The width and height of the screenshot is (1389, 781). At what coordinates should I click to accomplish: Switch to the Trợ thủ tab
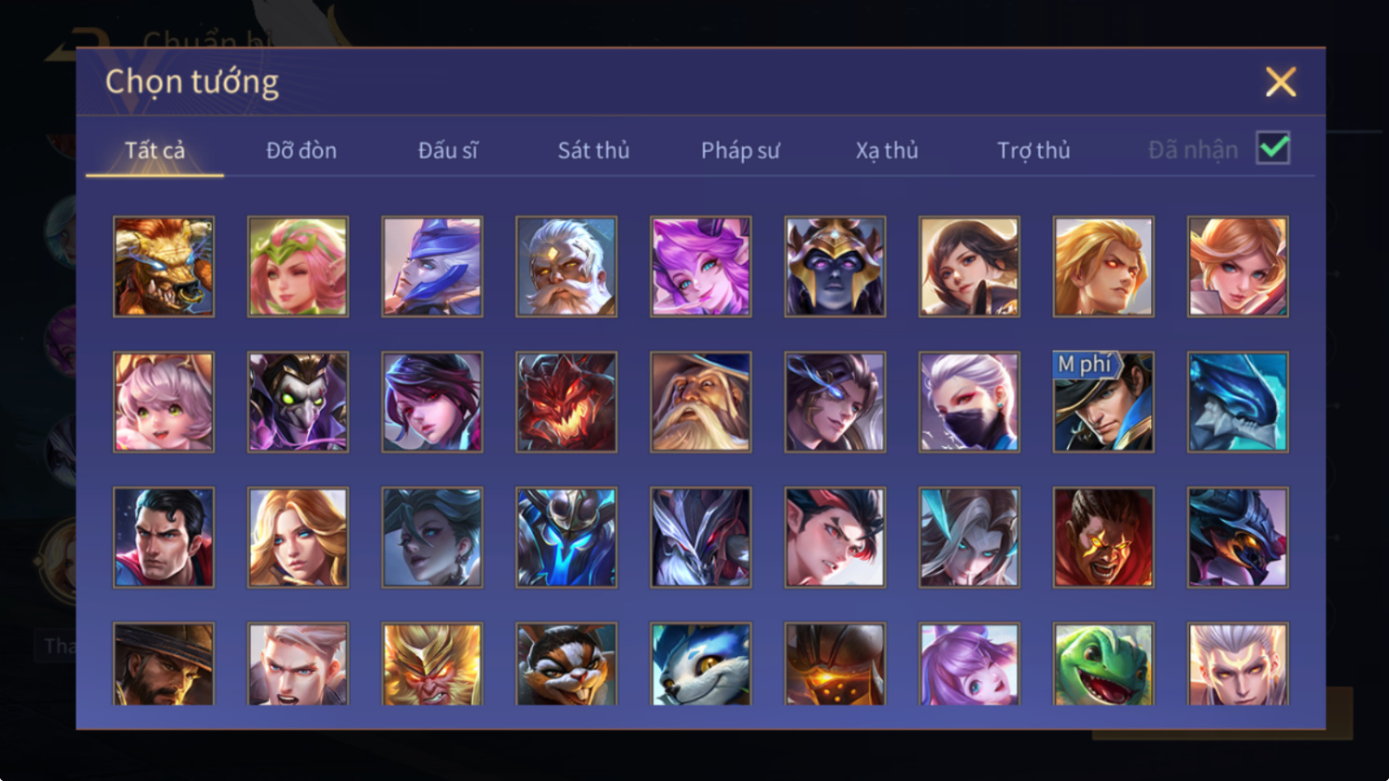pos(1033,150)
